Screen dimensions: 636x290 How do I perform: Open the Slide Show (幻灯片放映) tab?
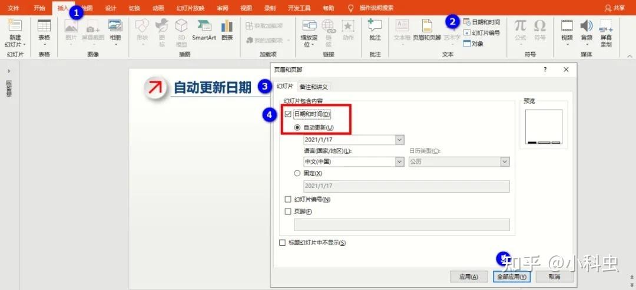coord(191,8)
